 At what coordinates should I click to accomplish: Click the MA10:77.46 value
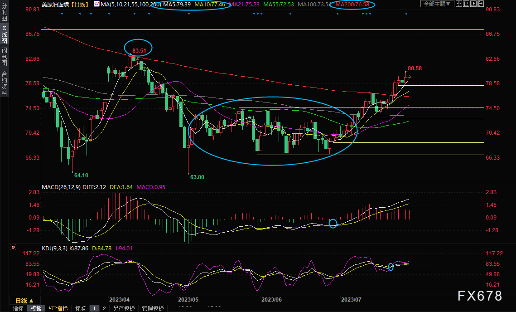tap(210, 4)
